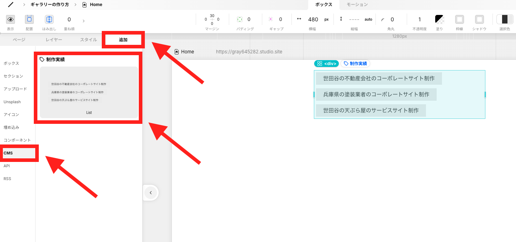This screenshot has height=242, width=516.
Task: Open the 配置 alignment settings
Action: [x=29, y=19]
